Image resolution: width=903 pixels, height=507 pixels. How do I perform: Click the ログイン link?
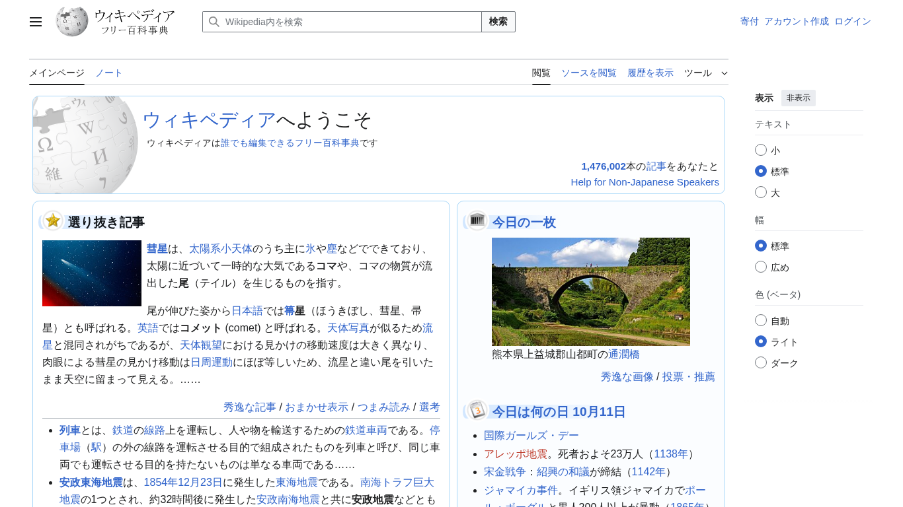click(853, 22)
